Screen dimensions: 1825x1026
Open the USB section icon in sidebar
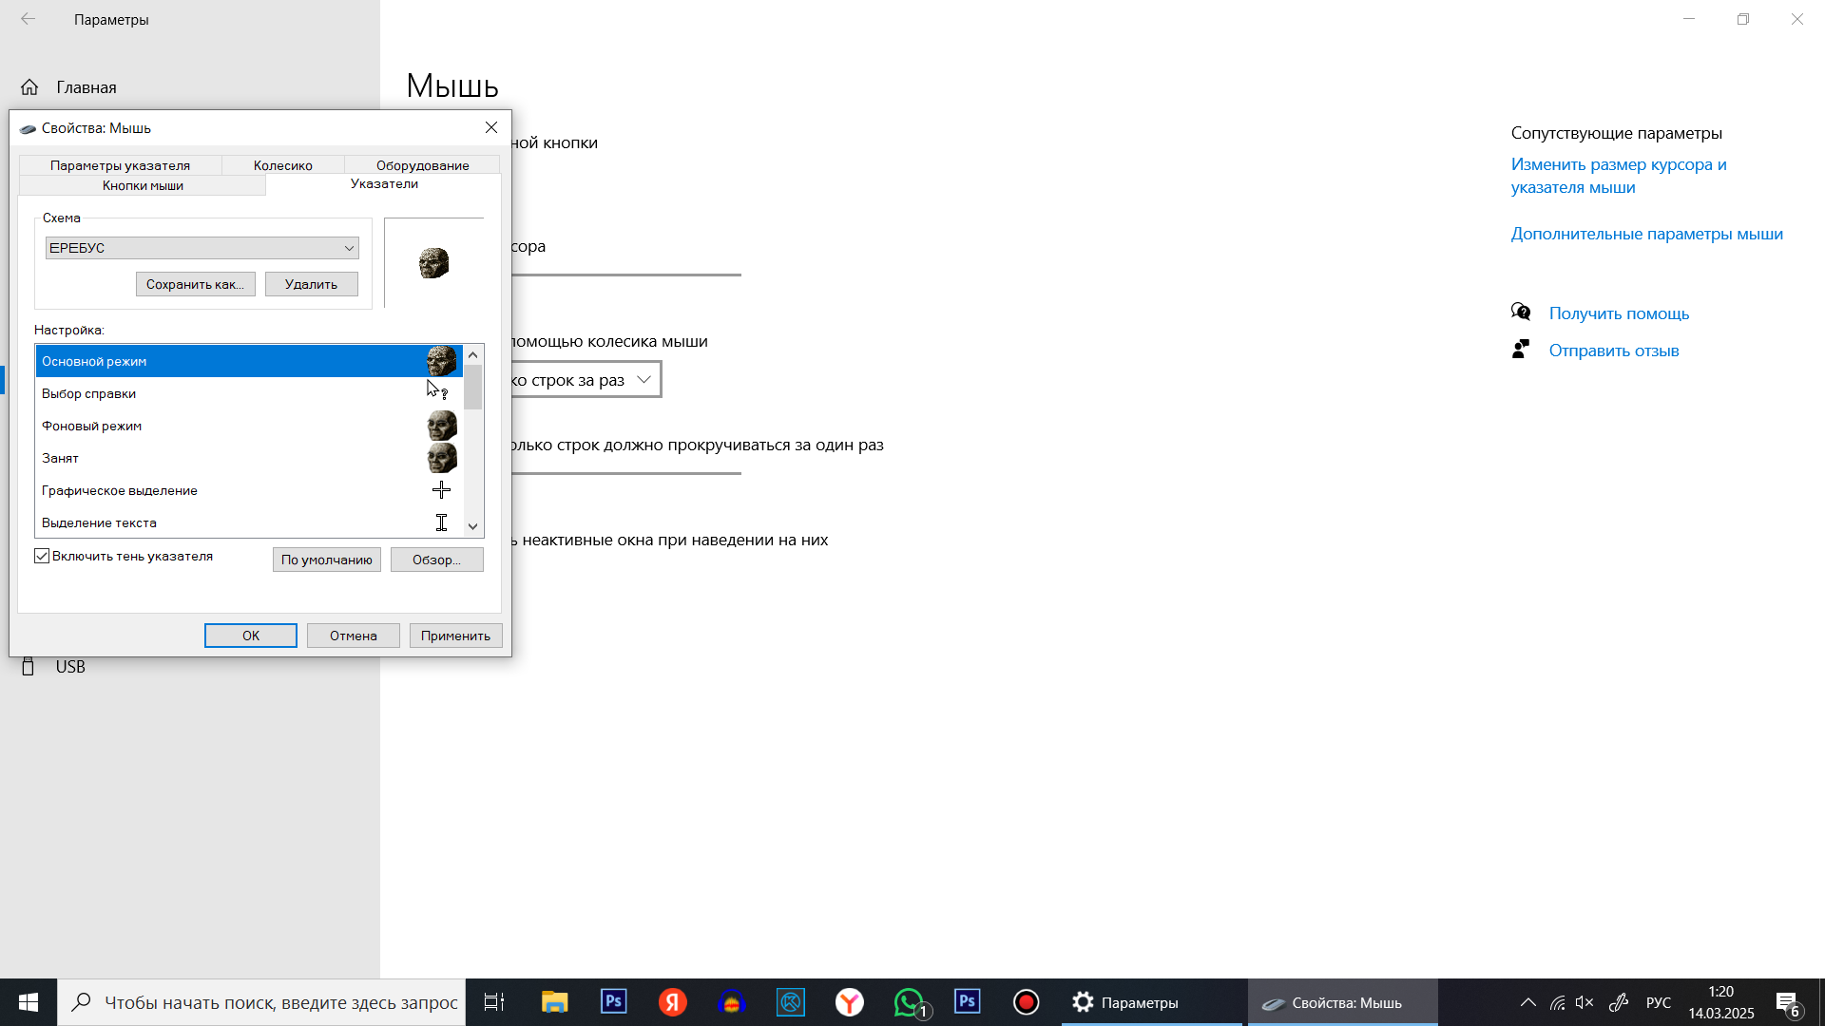pos(29,667)
